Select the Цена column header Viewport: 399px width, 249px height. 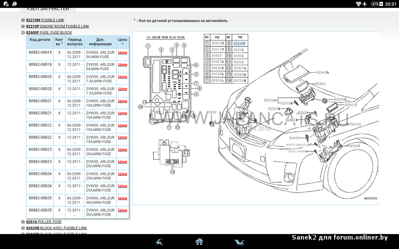point(122,42)
